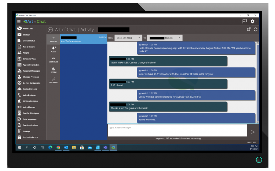Open Schedule View

click(29, 59)
